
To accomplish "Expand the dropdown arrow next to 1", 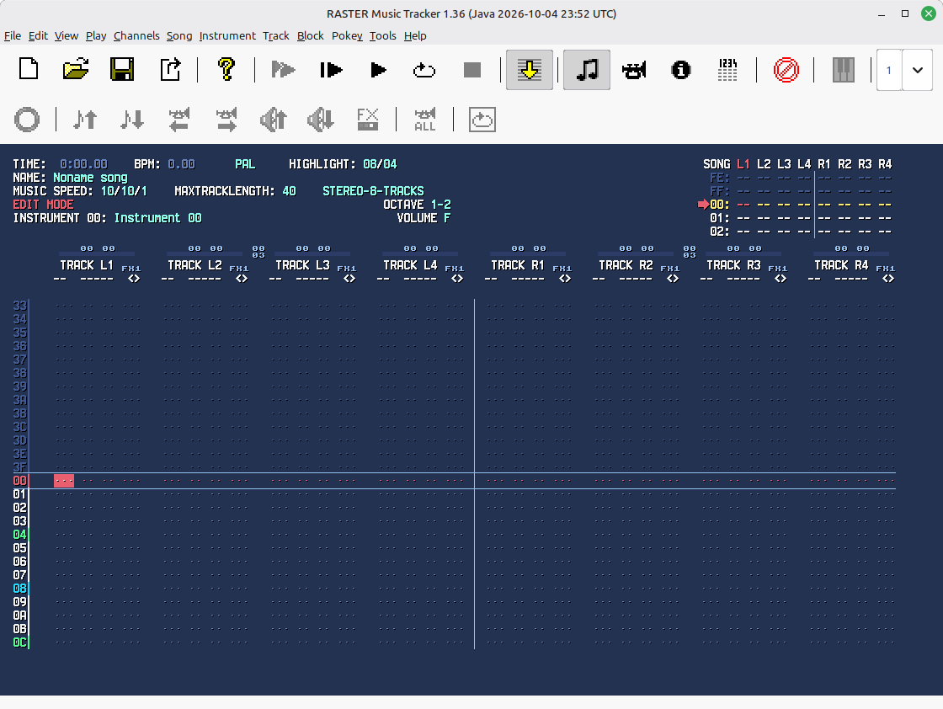I will (917, 70).
